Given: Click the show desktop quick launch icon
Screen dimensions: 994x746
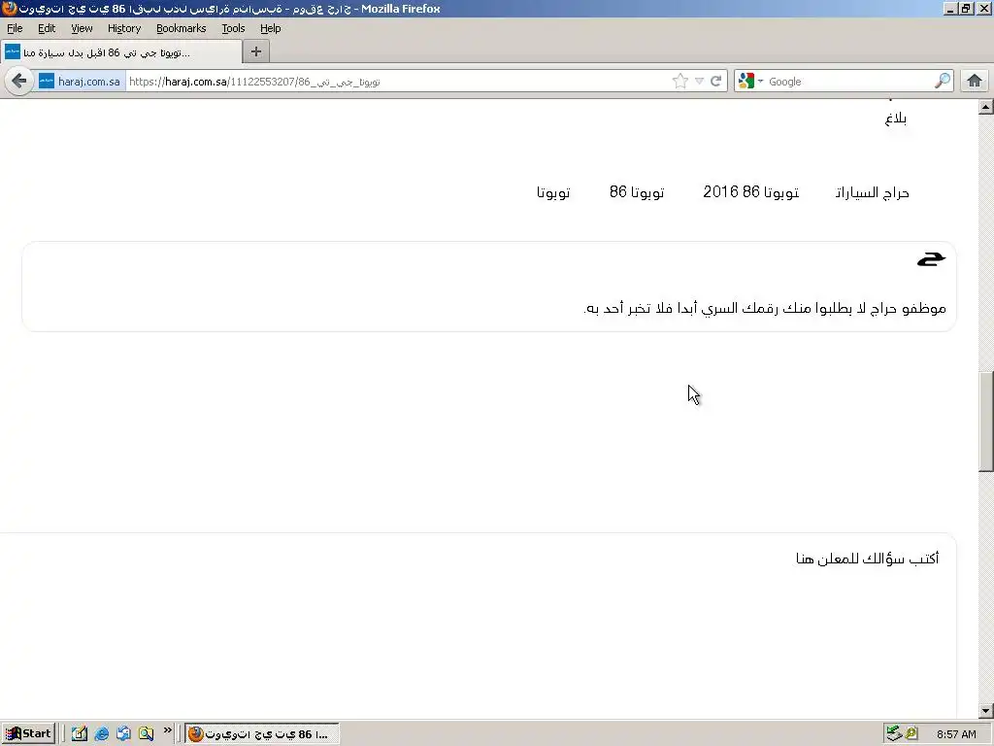Looking at the screenshot, I should pos(123,734).
